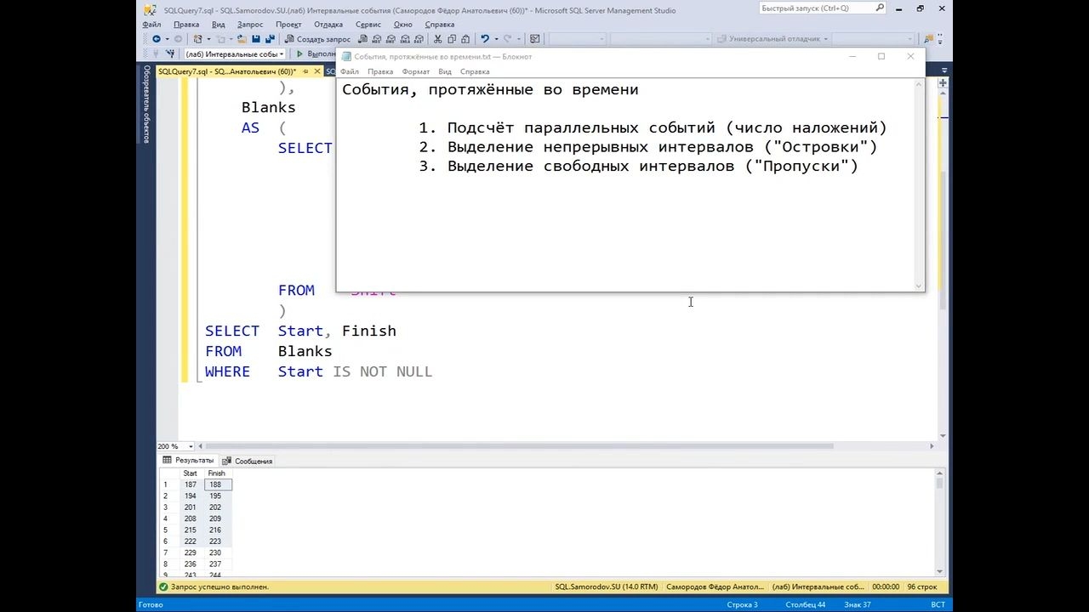This screenshot has height=612, width=1089.
Task: Select result cell with value 236
Action: point(190,564)
